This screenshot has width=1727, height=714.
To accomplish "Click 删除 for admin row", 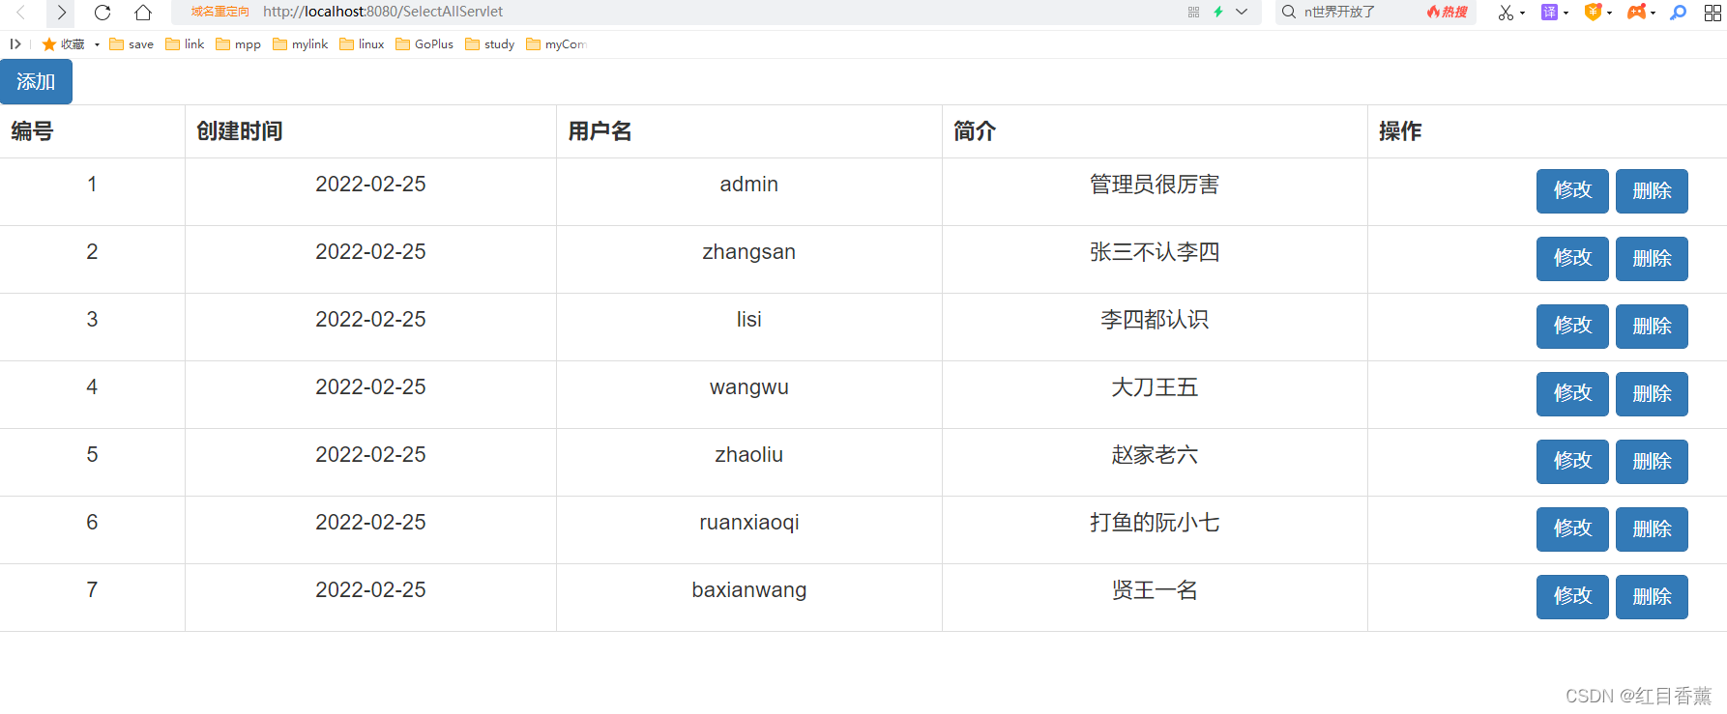I will pos(1652,191).
